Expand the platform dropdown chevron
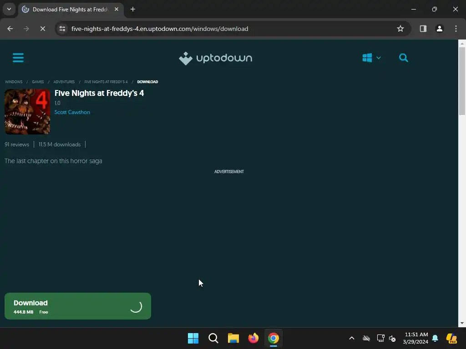This screenshot has width=466, height=349. (x=378, y=58)
